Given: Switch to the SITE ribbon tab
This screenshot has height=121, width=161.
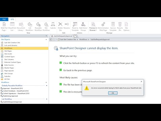Looking at the screenshot, I should click(12, 19).
